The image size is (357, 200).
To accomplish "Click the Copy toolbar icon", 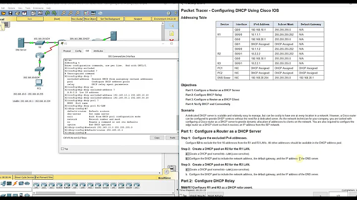I will 33,13.
